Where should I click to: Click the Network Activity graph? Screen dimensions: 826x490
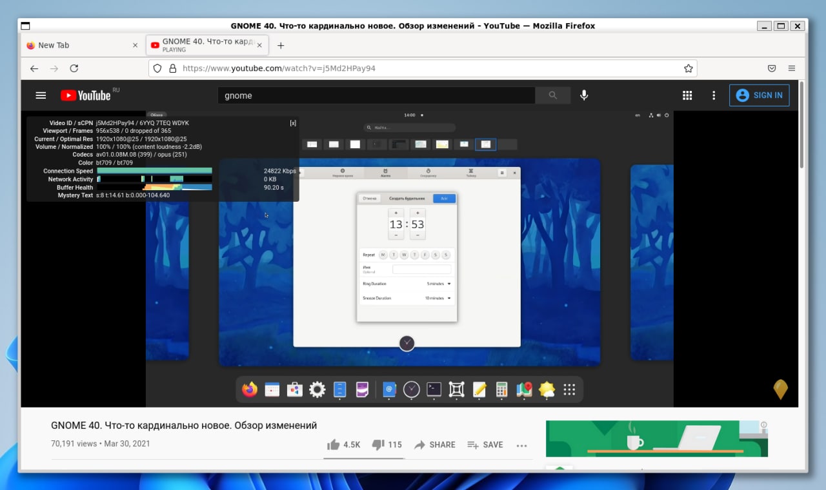[x=154, y=179]
